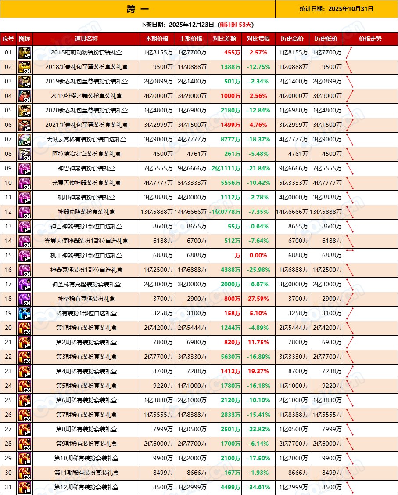
Task: Select the 对比增幅 column header
Action: click(258, 39)
